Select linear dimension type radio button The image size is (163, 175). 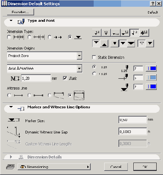tap(9, 37)
